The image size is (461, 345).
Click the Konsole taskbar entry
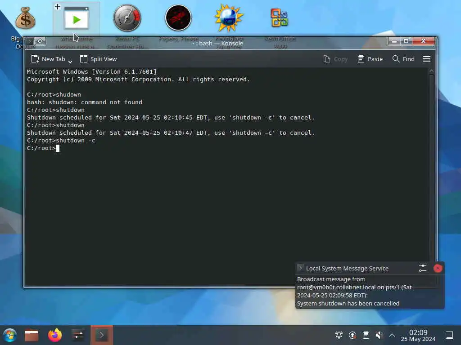102,335
